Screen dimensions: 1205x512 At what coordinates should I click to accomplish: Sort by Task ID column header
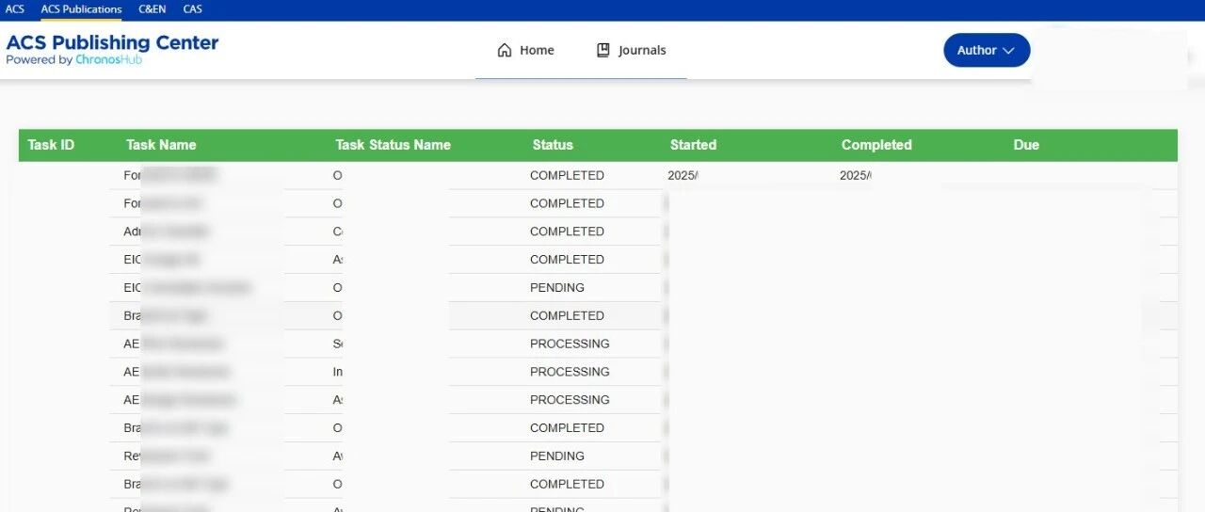[51, 145]
